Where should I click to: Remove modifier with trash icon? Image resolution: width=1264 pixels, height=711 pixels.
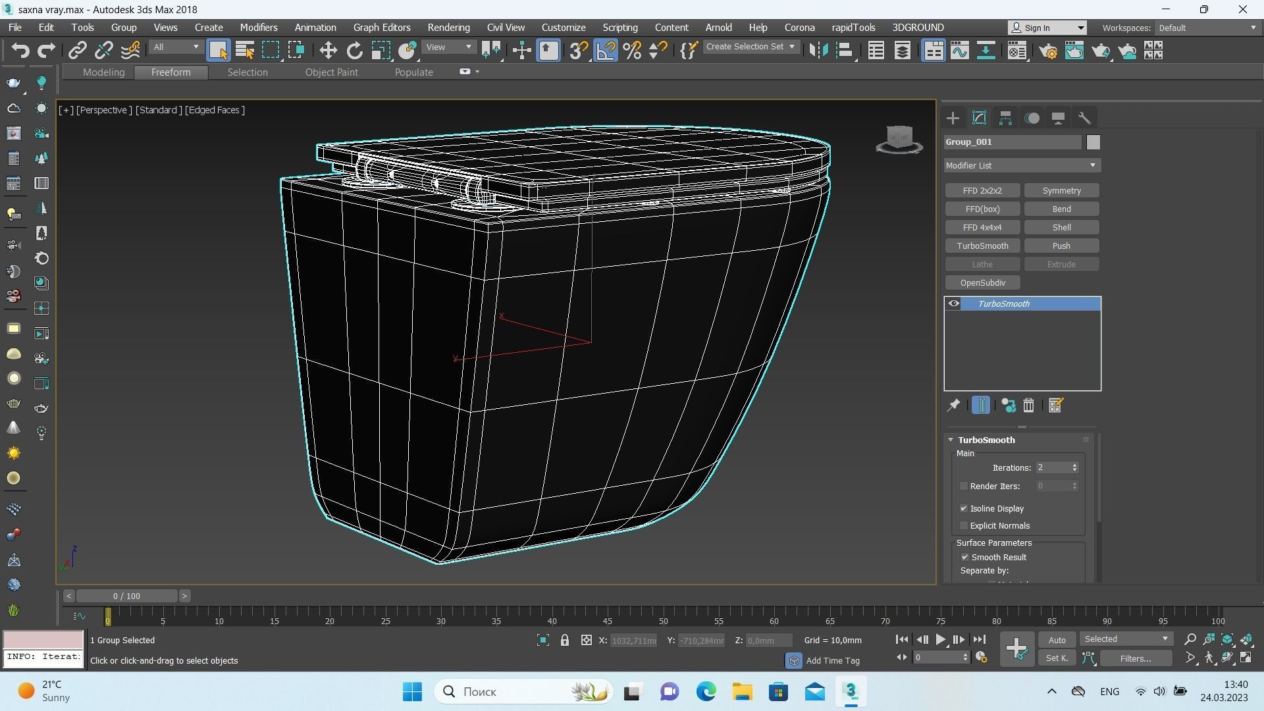tap(1028, 406)
